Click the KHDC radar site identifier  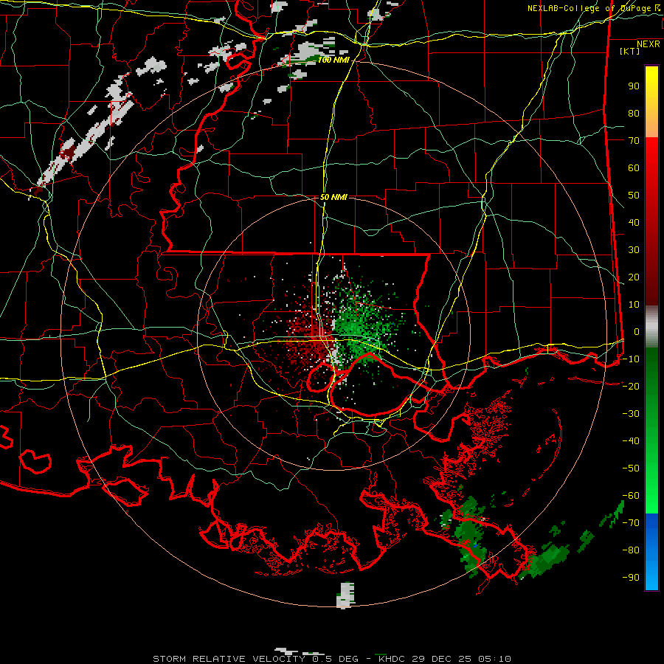392,659
